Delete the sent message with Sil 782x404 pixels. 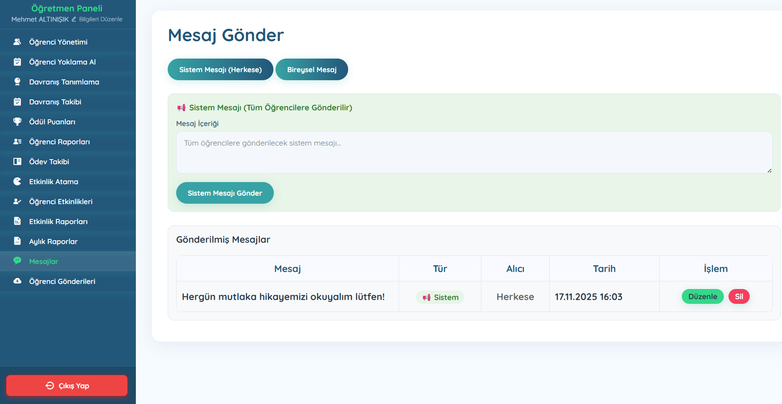739,297
